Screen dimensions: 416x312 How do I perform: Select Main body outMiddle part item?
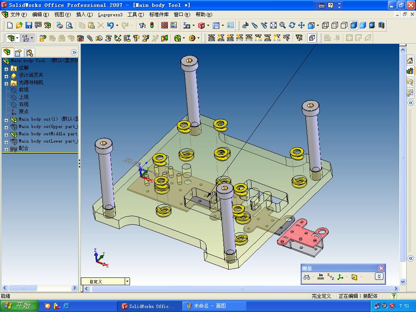coord(48,134)
